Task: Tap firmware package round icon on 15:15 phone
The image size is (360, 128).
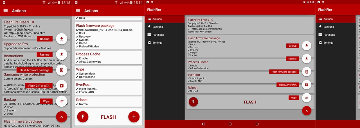Action: pyautogui.click(x=62, y=70)
